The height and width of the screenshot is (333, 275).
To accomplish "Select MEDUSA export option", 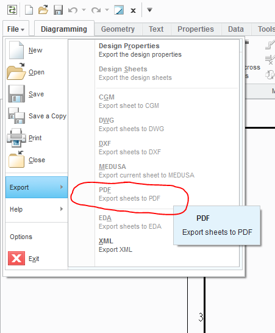I will [x=167, y=171].
